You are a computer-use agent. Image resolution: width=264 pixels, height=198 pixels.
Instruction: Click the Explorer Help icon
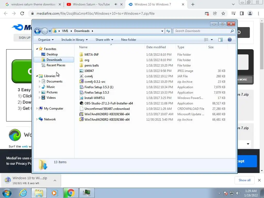tap(229, 40)
